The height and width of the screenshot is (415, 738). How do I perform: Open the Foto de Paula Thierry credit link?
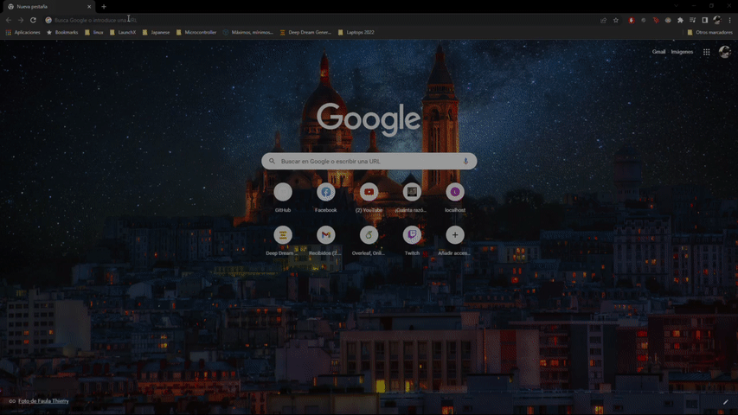(43, 401)
